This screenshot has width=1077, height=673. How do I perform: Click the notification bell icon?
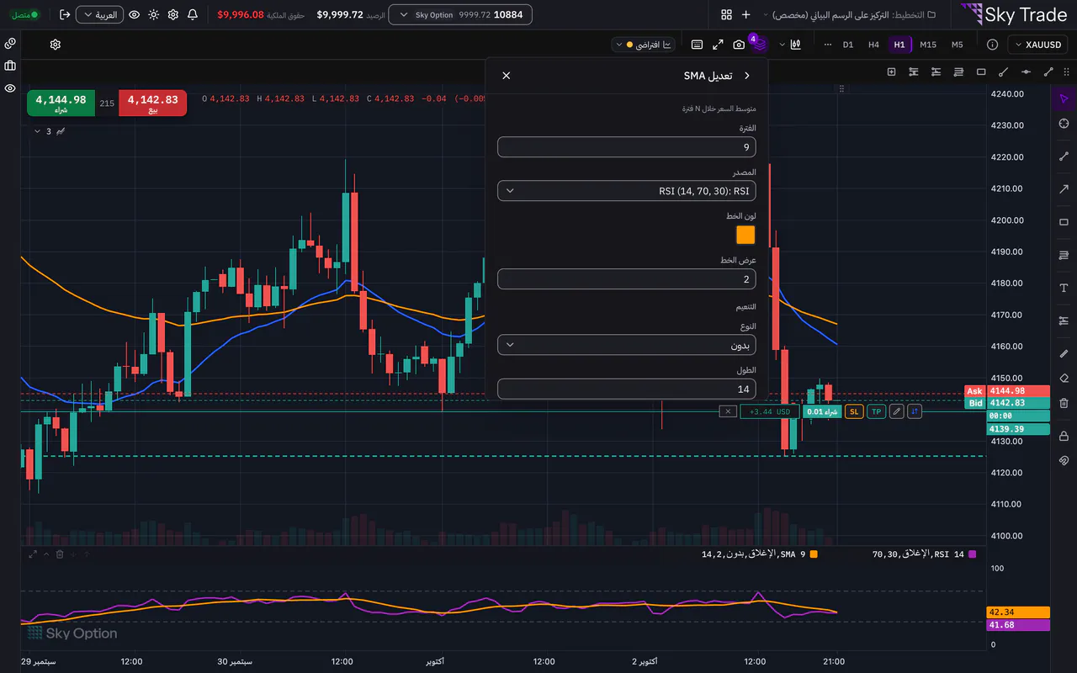click(x=193, y=15)
